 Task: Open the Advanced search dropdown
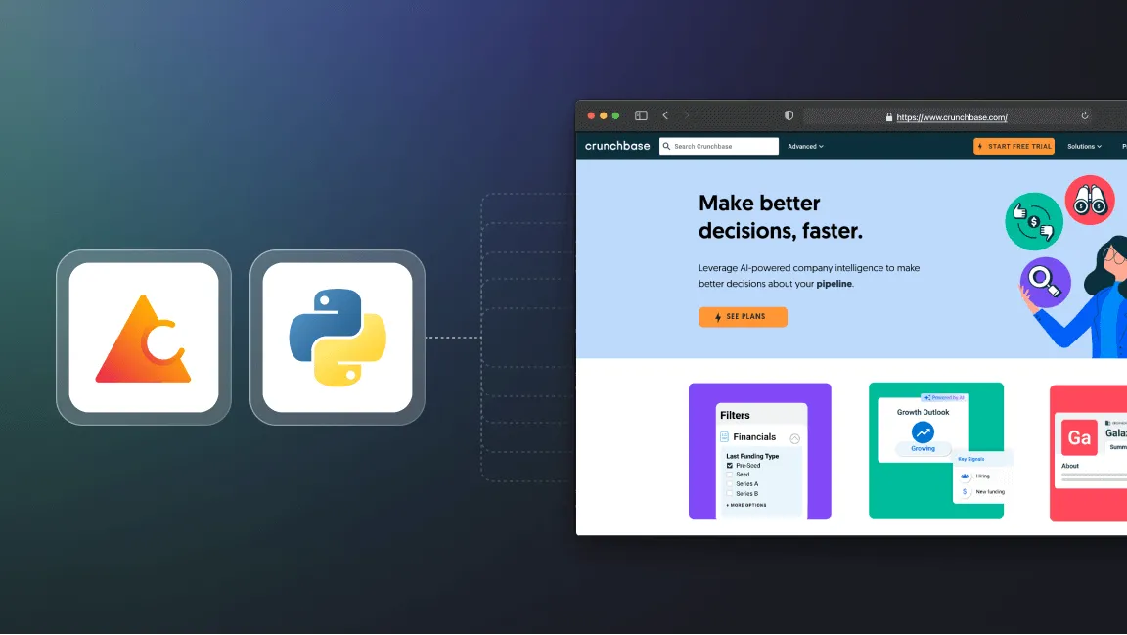[804, 146]
